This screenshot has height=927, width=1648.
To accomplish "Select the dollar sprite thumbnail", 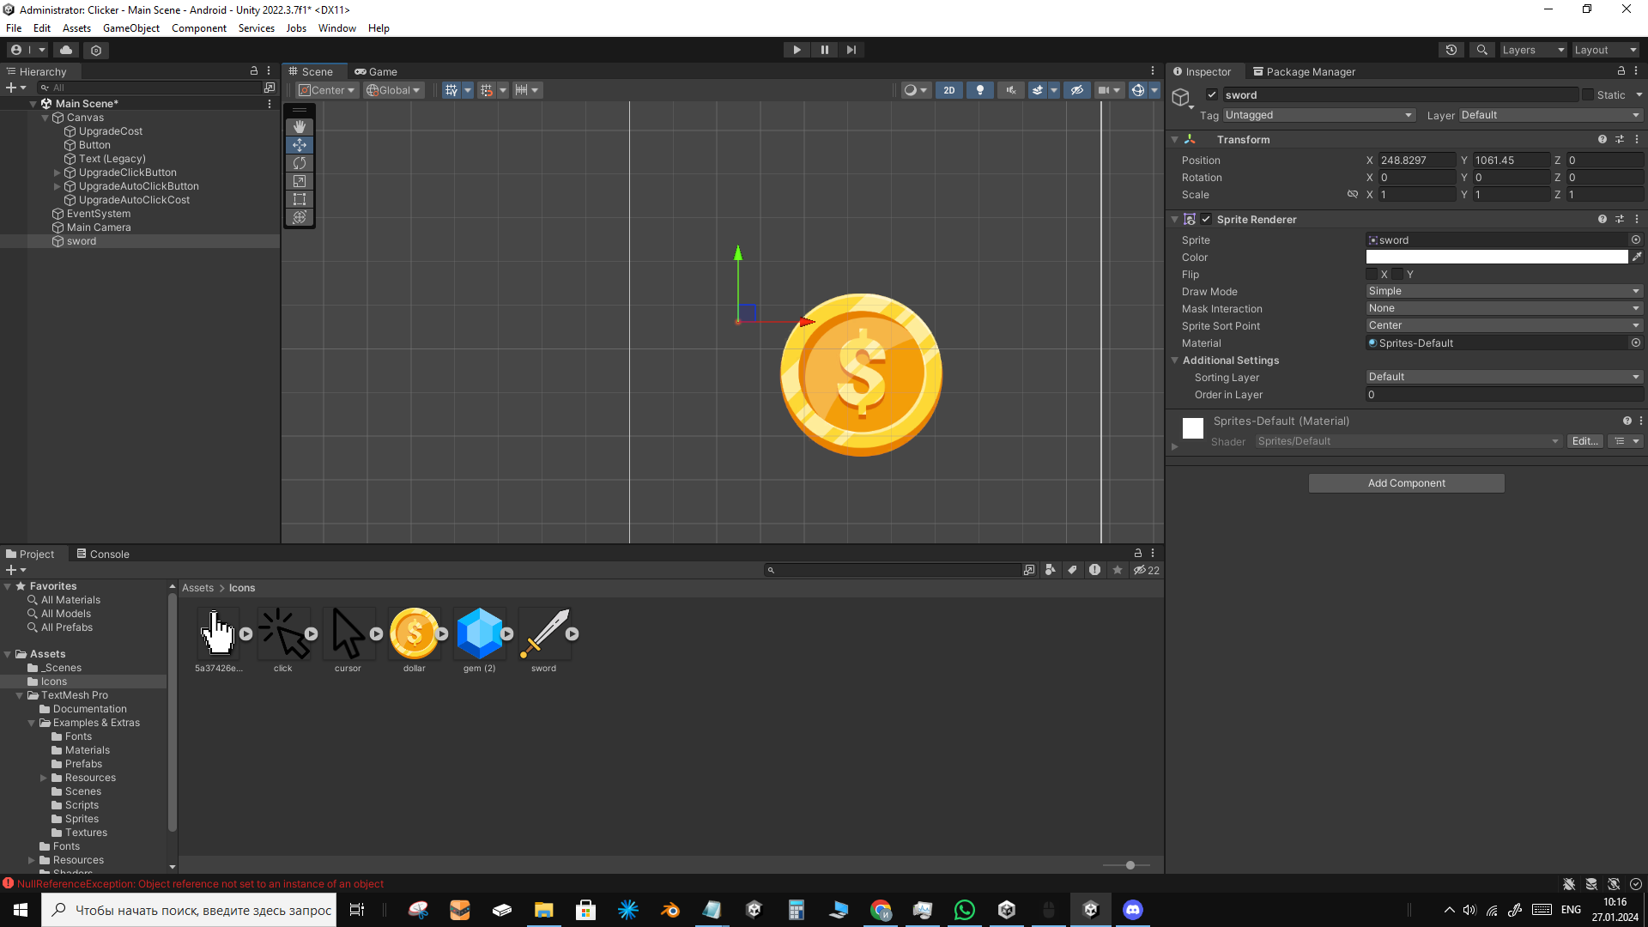I will click(x=415, y=633).
